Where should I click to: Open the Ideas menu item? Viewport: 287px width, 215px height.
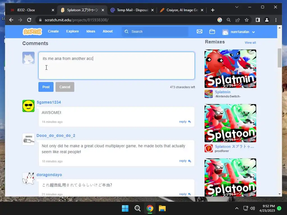click(x=91, y=31)
